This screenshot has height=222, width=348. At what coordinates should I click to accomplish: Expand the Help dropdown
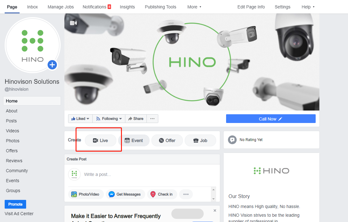308,7
